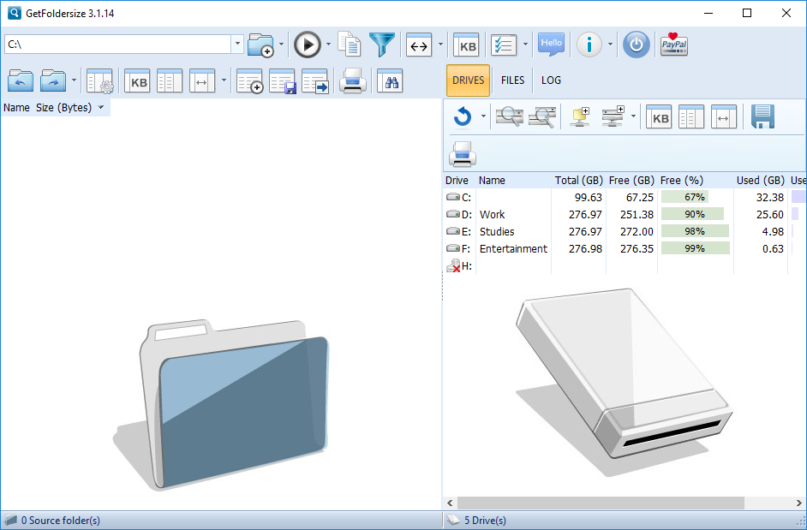The height and width of the screenshot is (530, 807).
Task: Start scan with the play button
Action: coord(308,45)
